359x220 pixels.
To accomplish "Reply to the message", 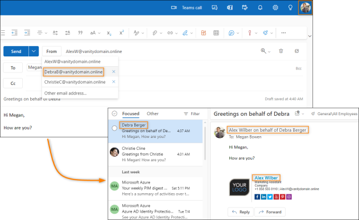I will [x=241, y=212].
